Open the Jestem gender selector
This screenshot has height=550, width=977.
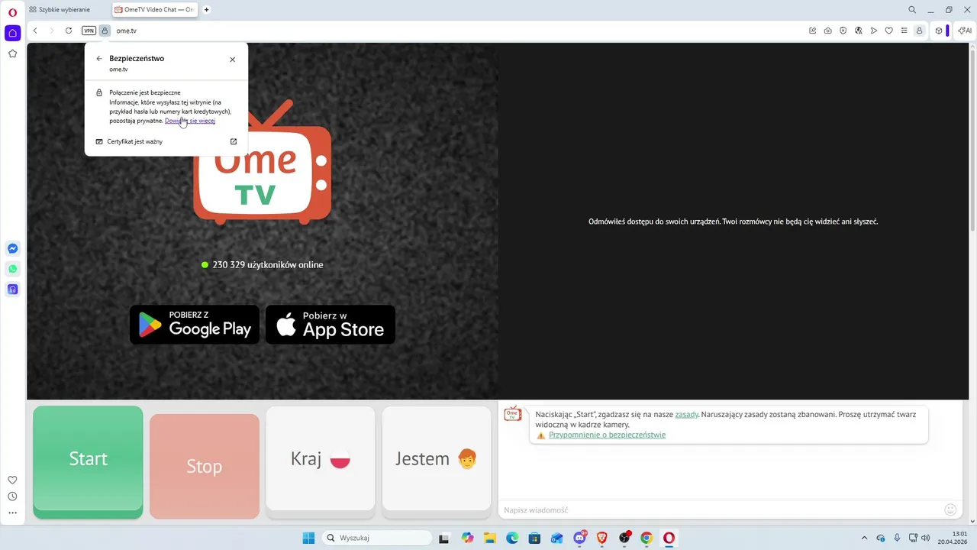(x=437, y=458)
